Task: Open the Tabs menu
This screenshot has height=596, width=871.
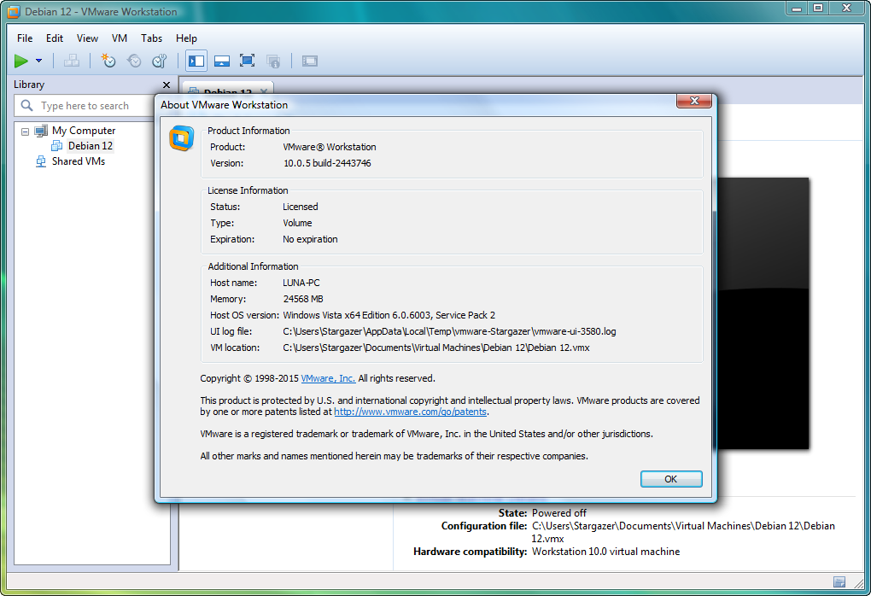Action: (151, 38)
